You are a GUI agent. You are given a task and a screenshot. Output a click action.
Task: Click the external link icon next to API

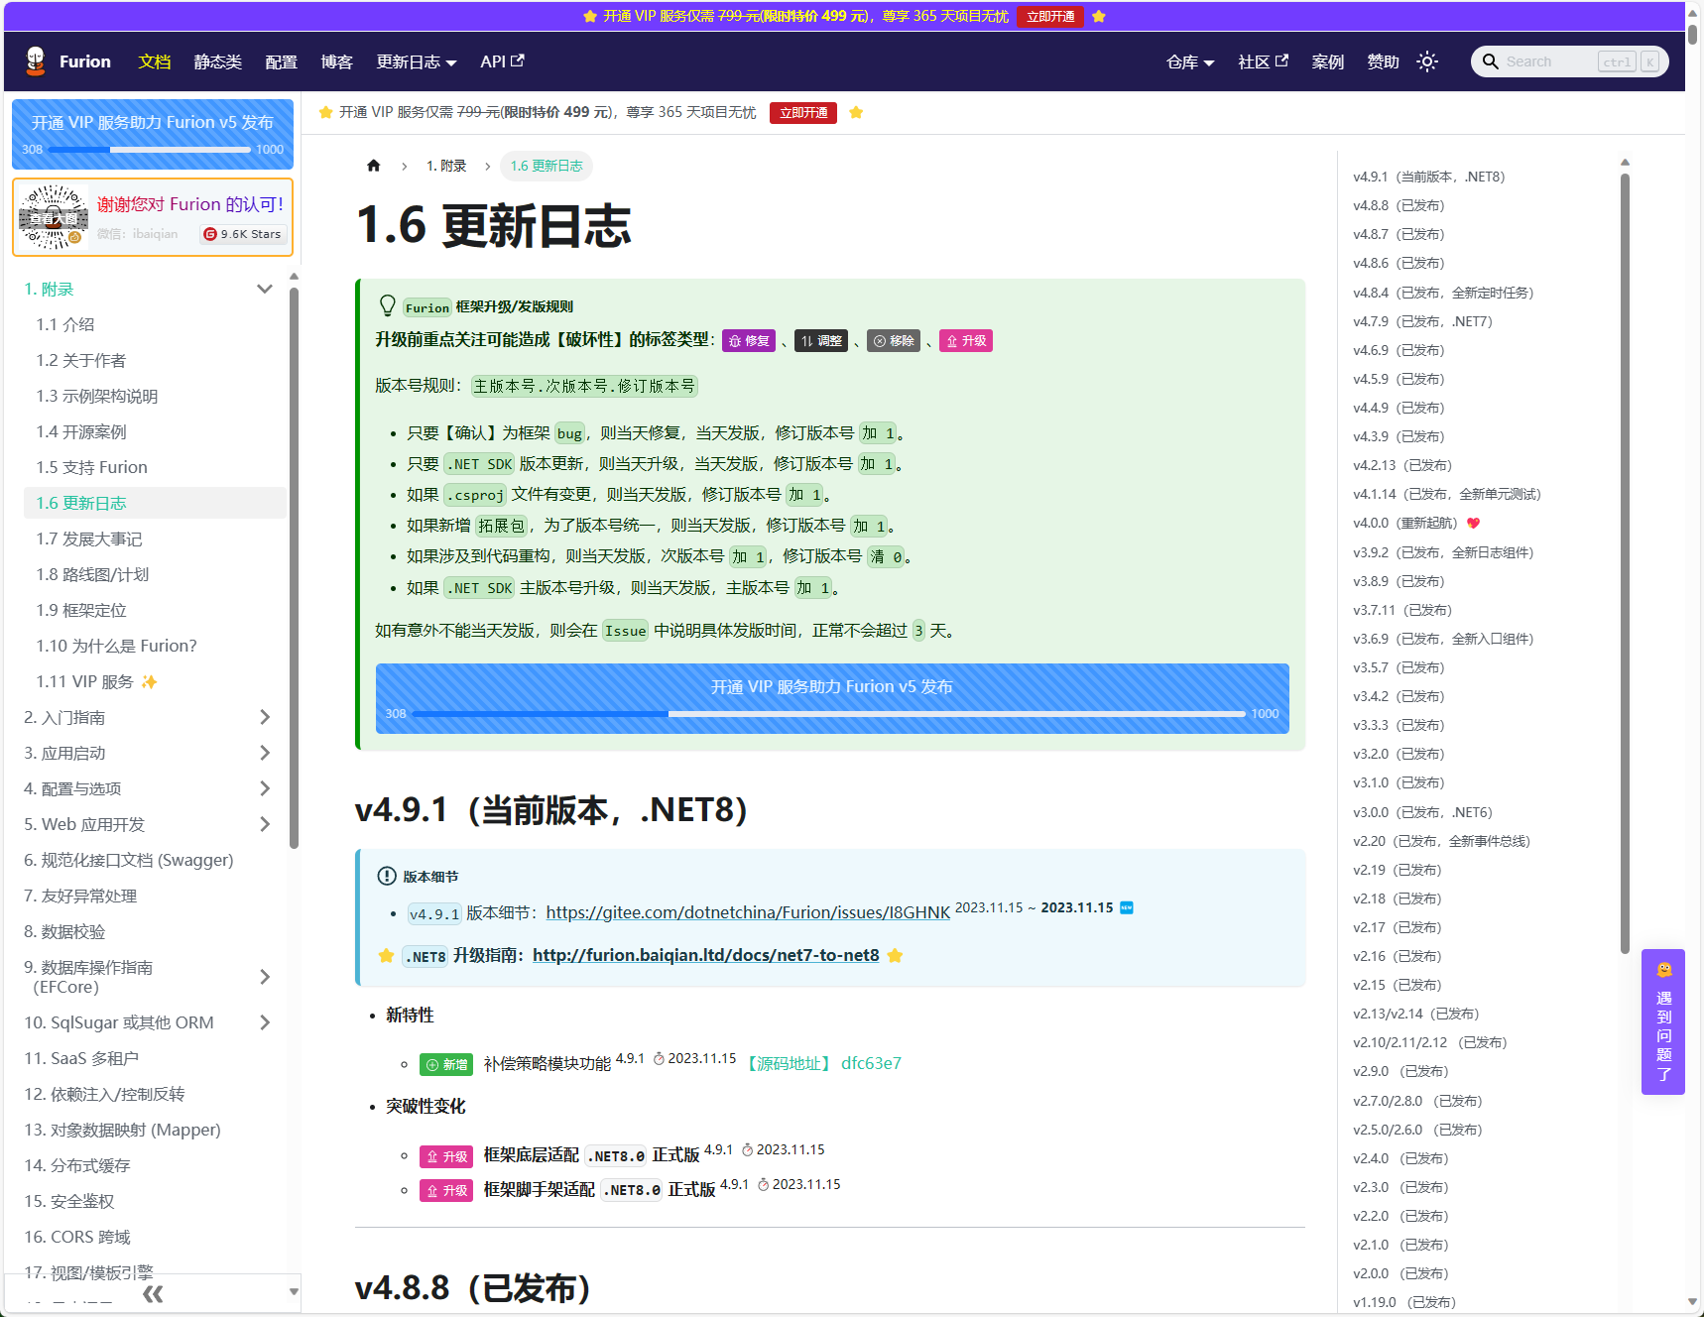(x=517, y=60)
